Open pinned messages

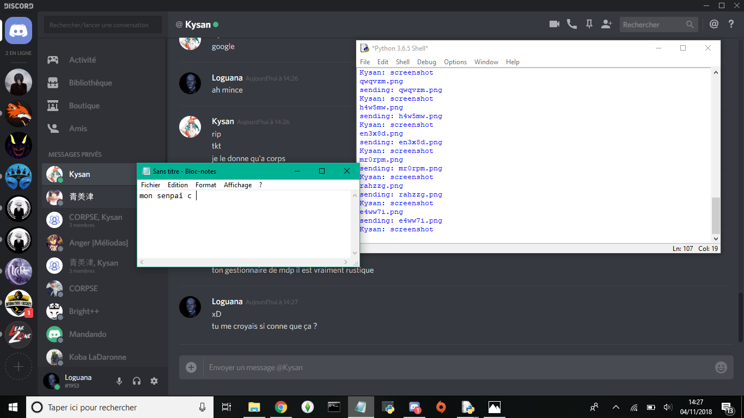589,24
